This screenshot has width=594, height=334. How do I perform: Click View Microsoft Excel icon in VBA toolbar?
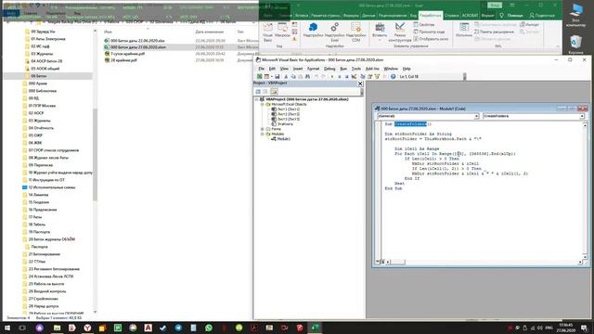pos(260,76)
